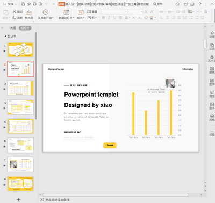This screenshot has width=215, height=203.
Task: Click the share icon in title bar
Action: (185, 4)
